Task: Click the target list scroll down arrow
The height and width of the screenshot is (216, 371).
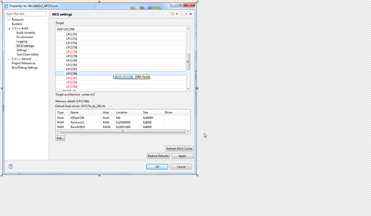Action: pos(188,89)
